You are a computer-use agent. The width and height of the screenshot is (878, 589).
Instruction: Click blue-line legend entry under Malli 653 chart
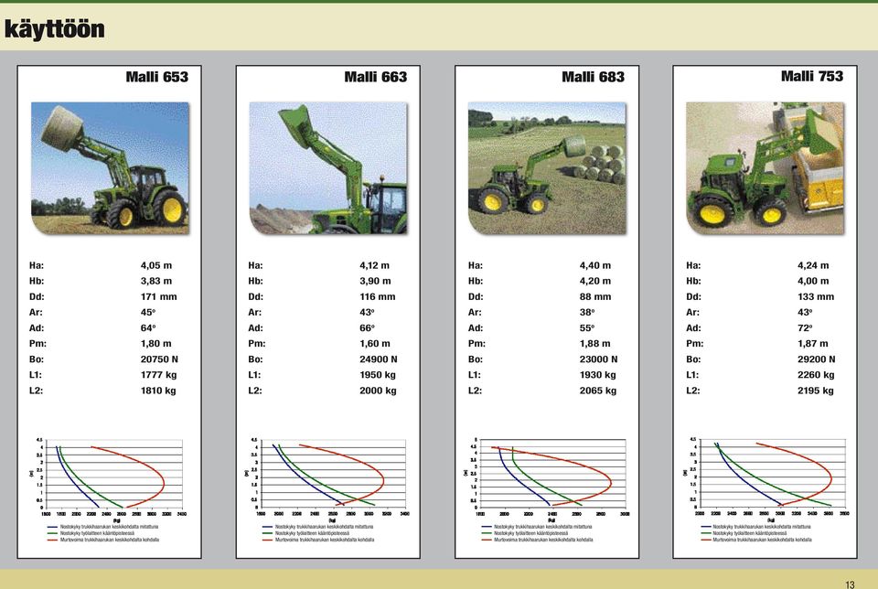point(103,527)
